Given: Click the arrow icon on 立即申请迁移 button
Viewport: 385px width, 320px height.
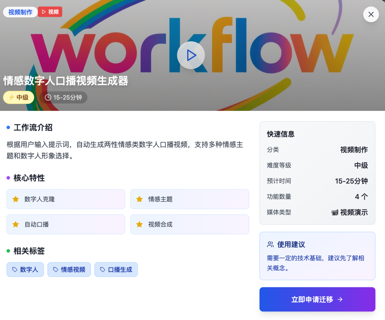Looking at the screenshot, I should 340,299.
